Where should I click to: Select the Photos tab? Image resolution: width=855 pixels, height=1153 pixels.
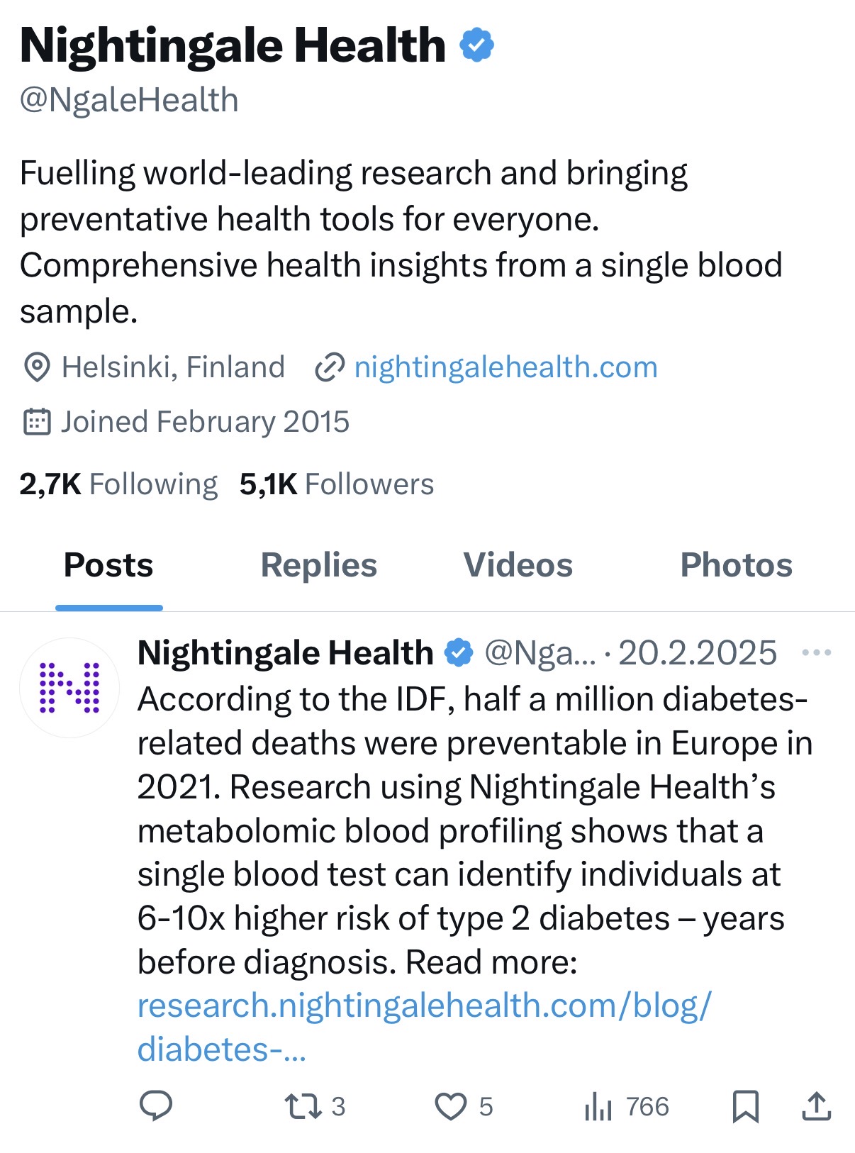(736, 565)
